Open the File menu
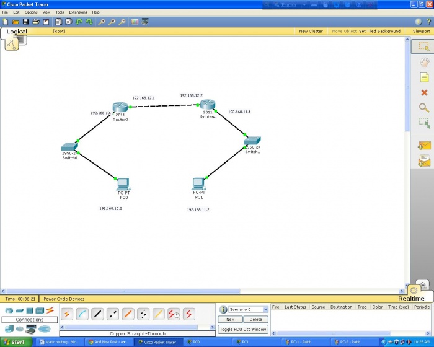 [5, 12]
